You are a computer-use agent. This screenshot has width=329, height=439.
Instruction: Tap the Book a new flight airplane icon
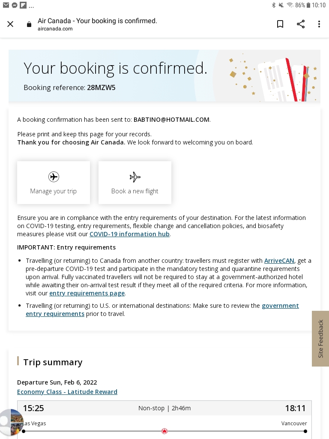coord(135,177)
